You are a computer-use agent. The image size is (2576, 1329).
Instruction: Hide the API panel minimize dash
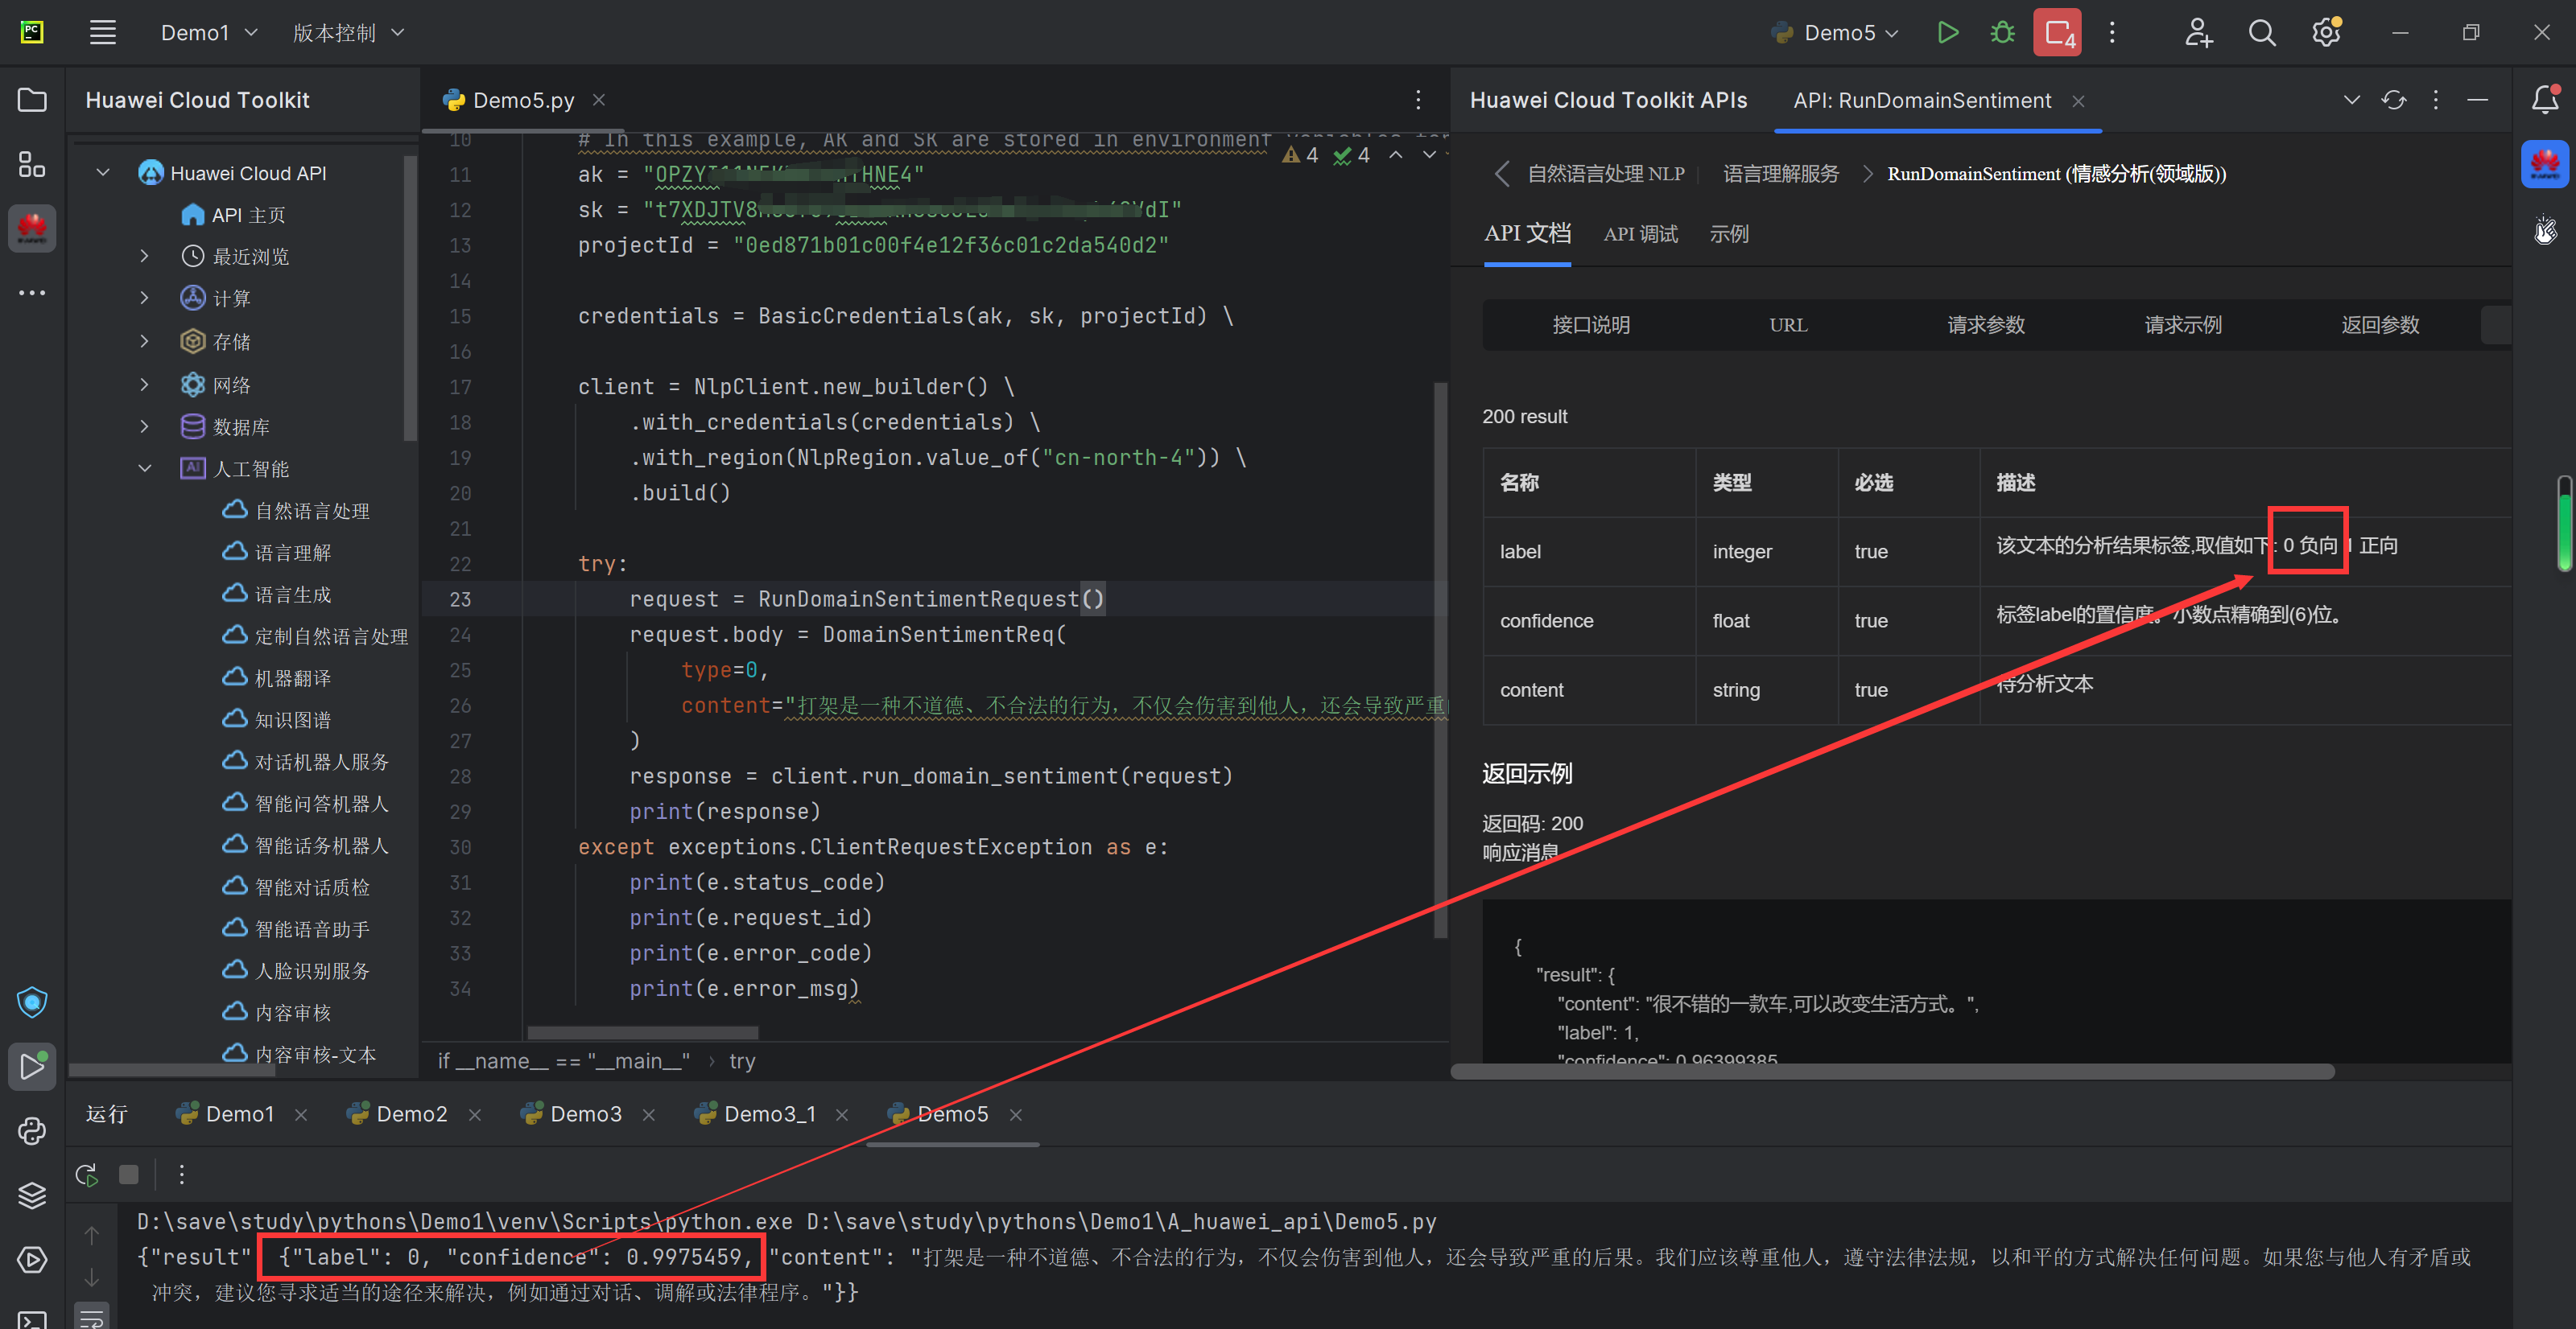point(2477,100)
